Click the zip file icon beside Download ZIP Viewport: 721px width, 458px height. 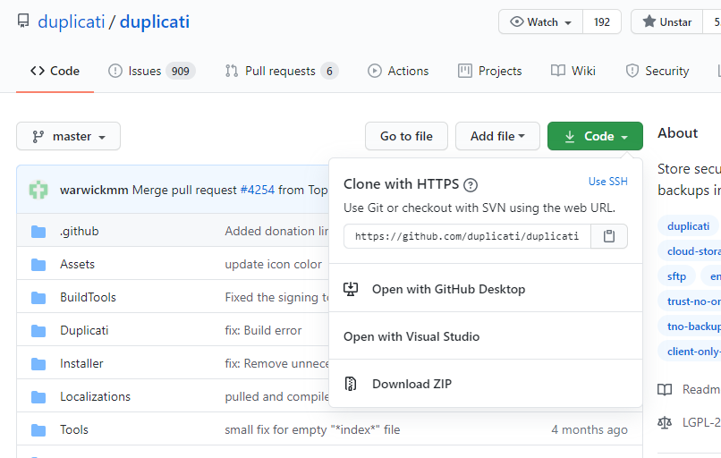(351, 384)
